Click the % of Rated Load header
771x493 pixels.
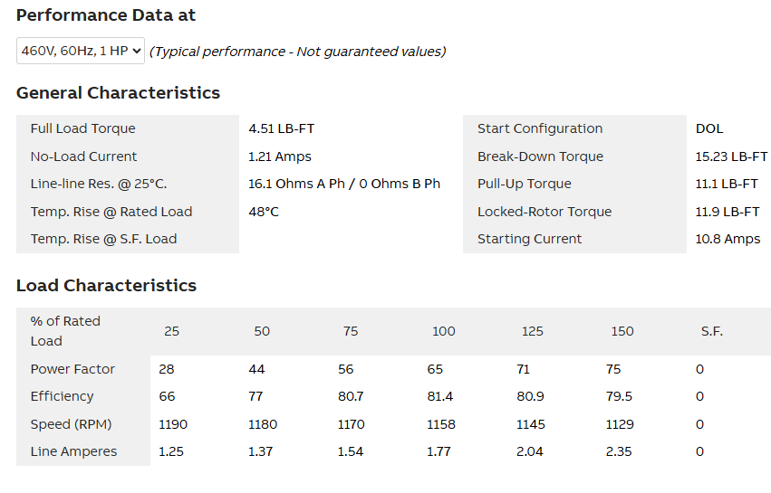tap(65, 331)
